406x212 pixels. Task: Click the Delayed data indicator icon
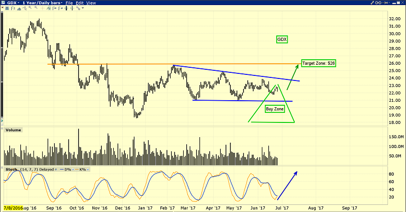[56, 169]
